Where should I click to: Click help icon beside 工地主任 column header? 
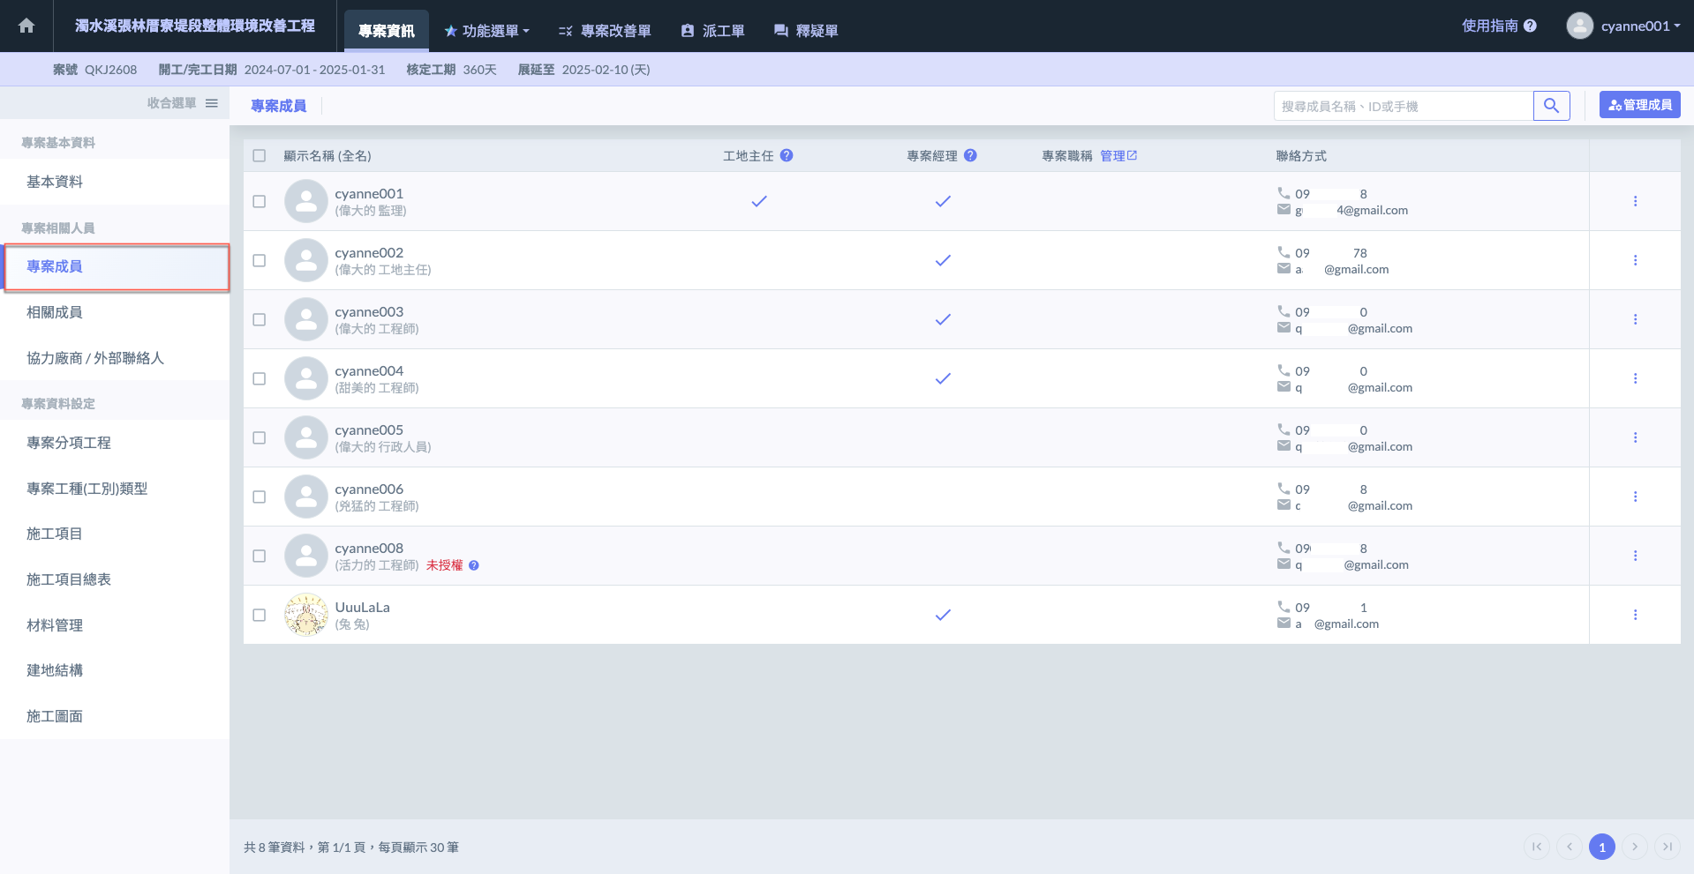[787, 155]
